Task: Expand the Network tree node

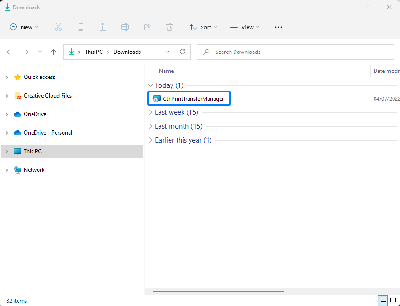Action: (x=7, y=170)
